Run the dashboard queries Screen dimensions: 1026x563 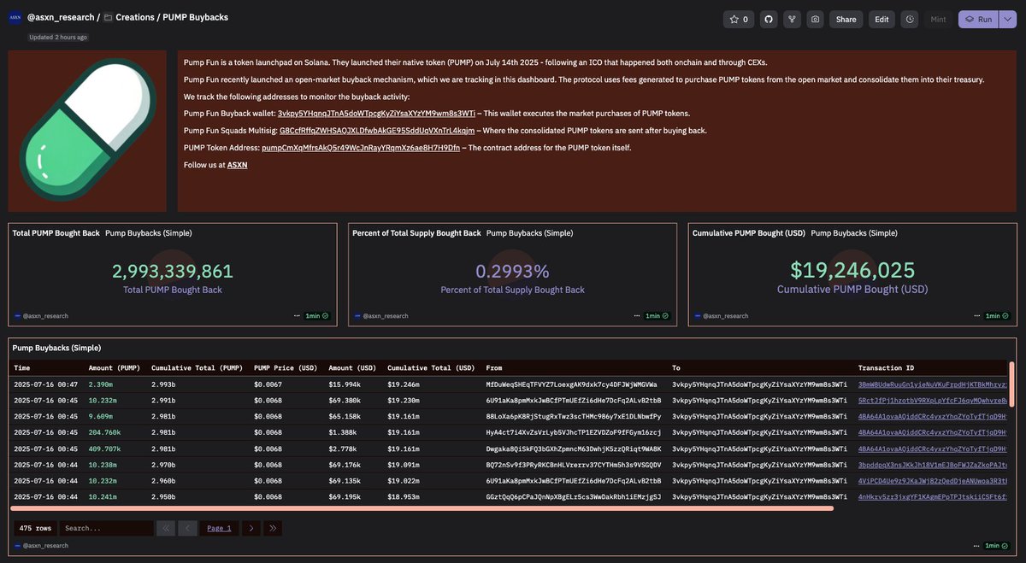click(x=978, y=19)
